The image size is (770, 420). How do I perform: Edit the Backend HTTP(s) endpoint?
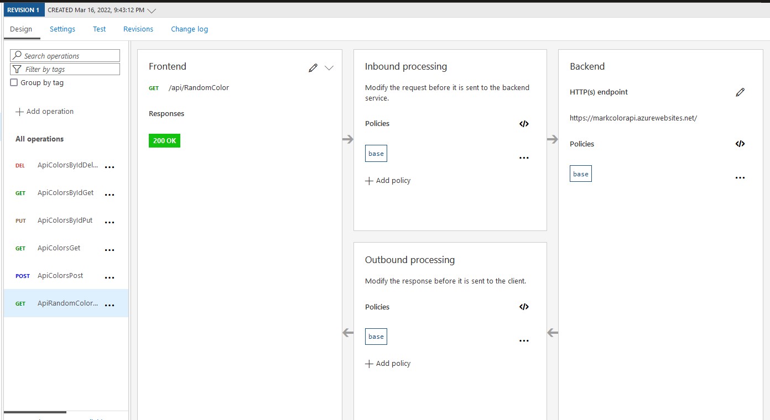[x=740, y=92]
